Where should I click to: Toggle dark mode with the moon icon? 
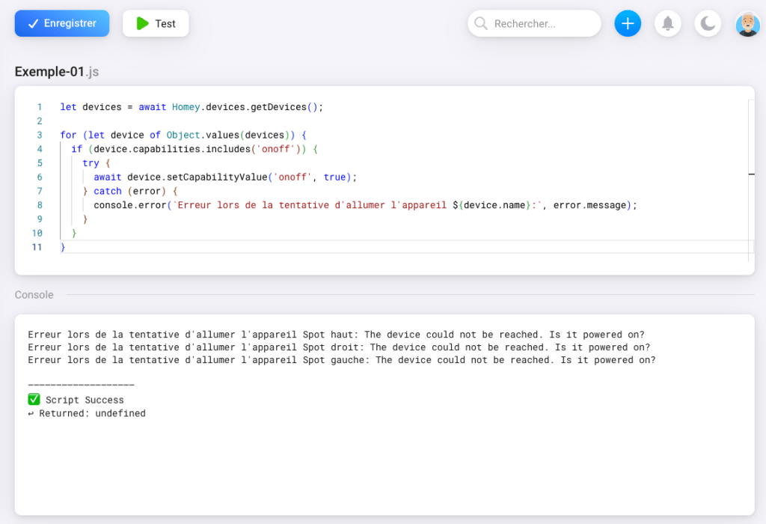pos(708,24)
